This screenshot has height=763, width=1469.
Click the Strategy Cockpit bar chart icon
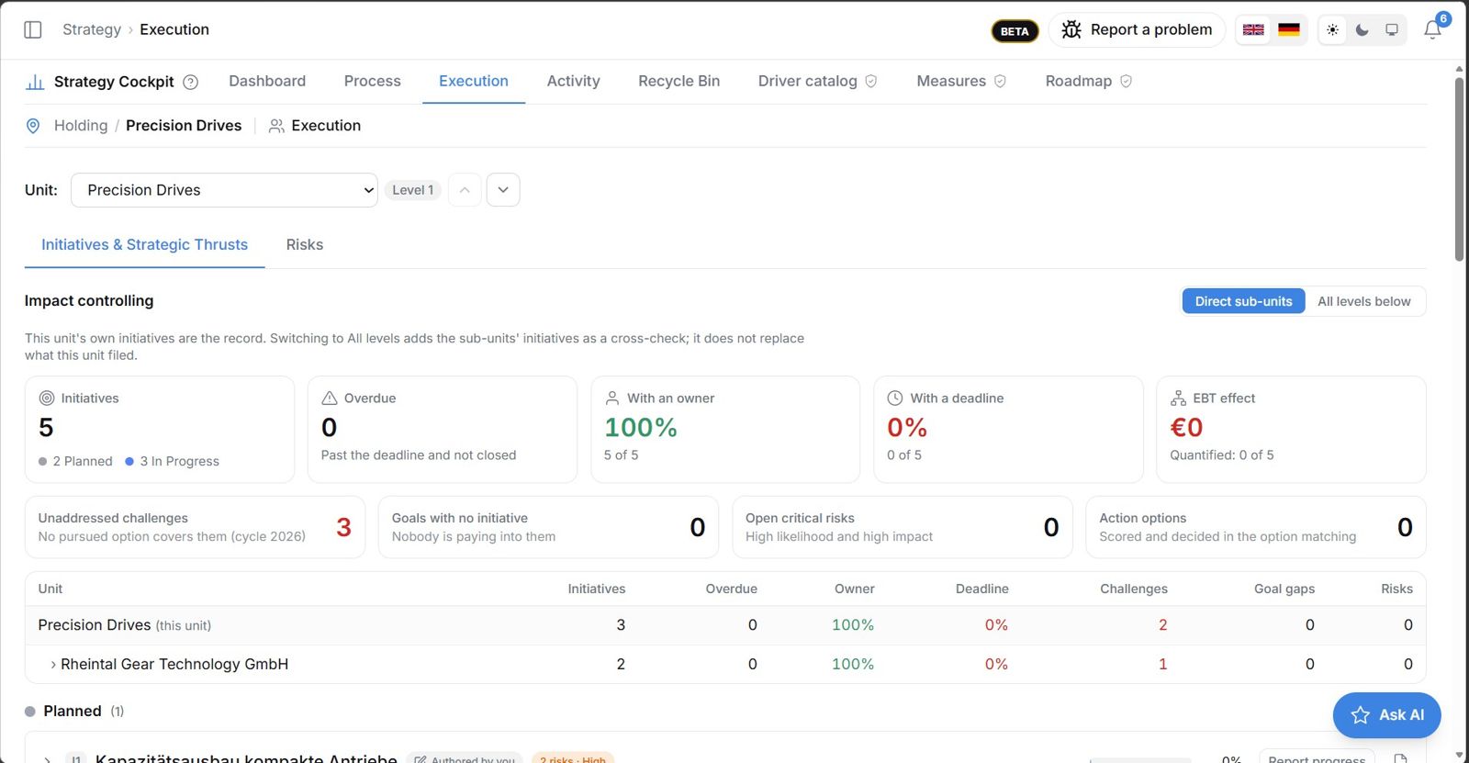[x=35, y=82]
